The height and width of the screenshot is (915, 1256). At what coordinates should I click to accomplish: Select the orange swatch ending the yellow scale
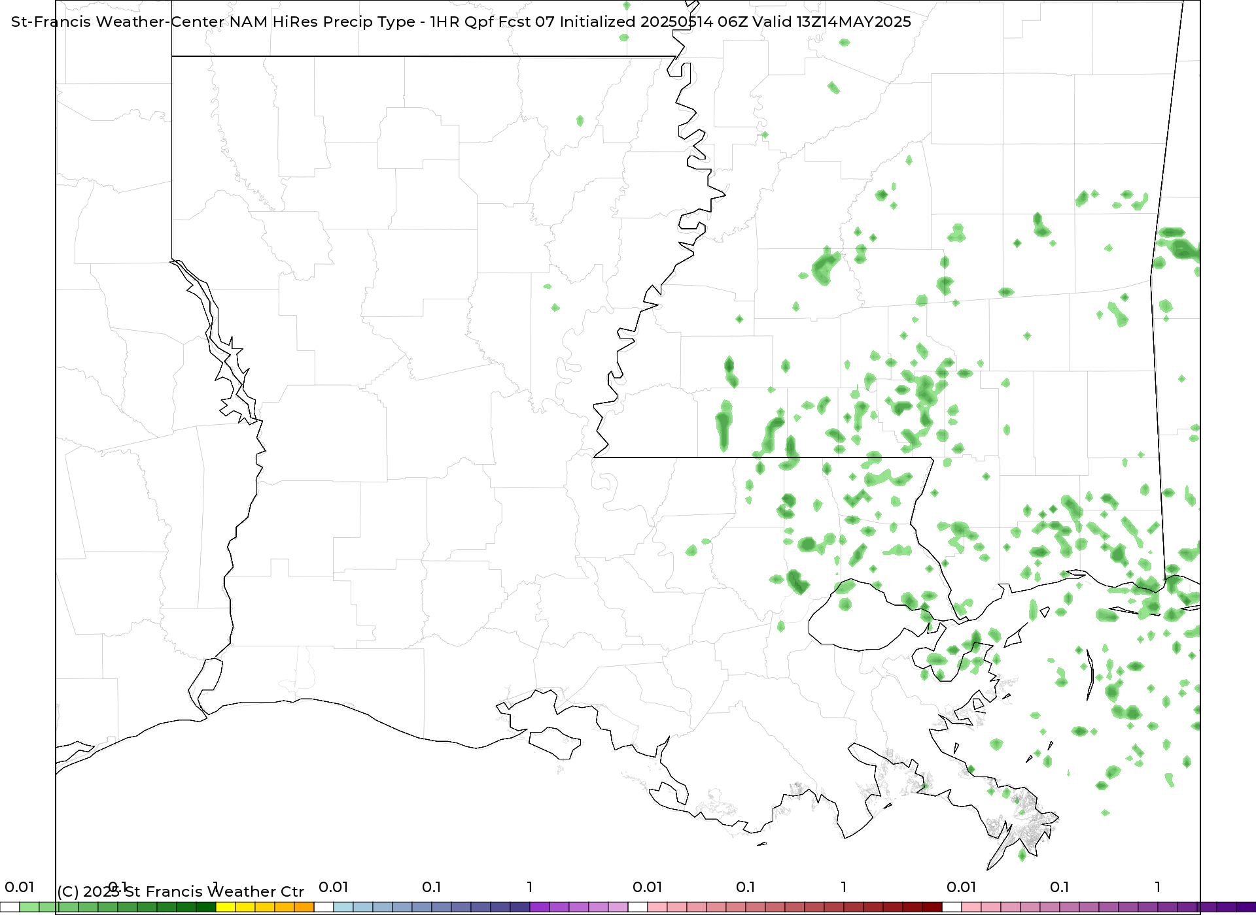pyautogui.click(x=304, y=907)
